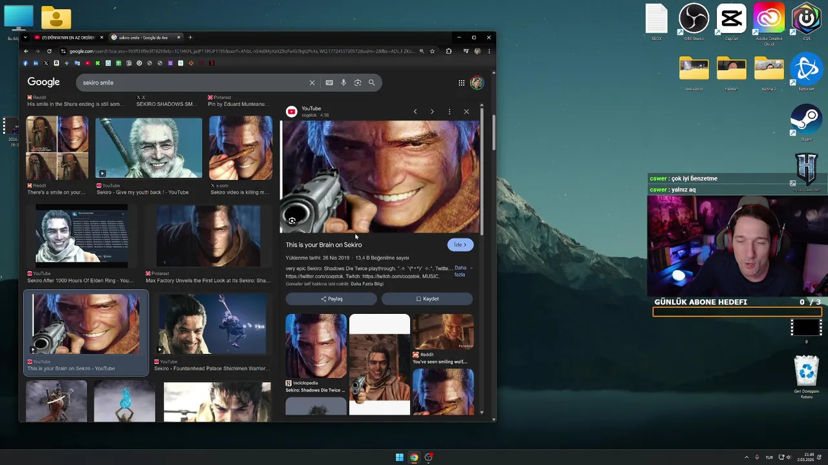Go to next image in preview panel
Screen dimensions: 828x465
point(432,112)
